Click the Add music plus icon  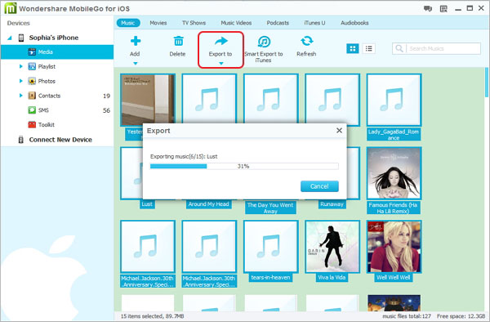click(136, 41)
